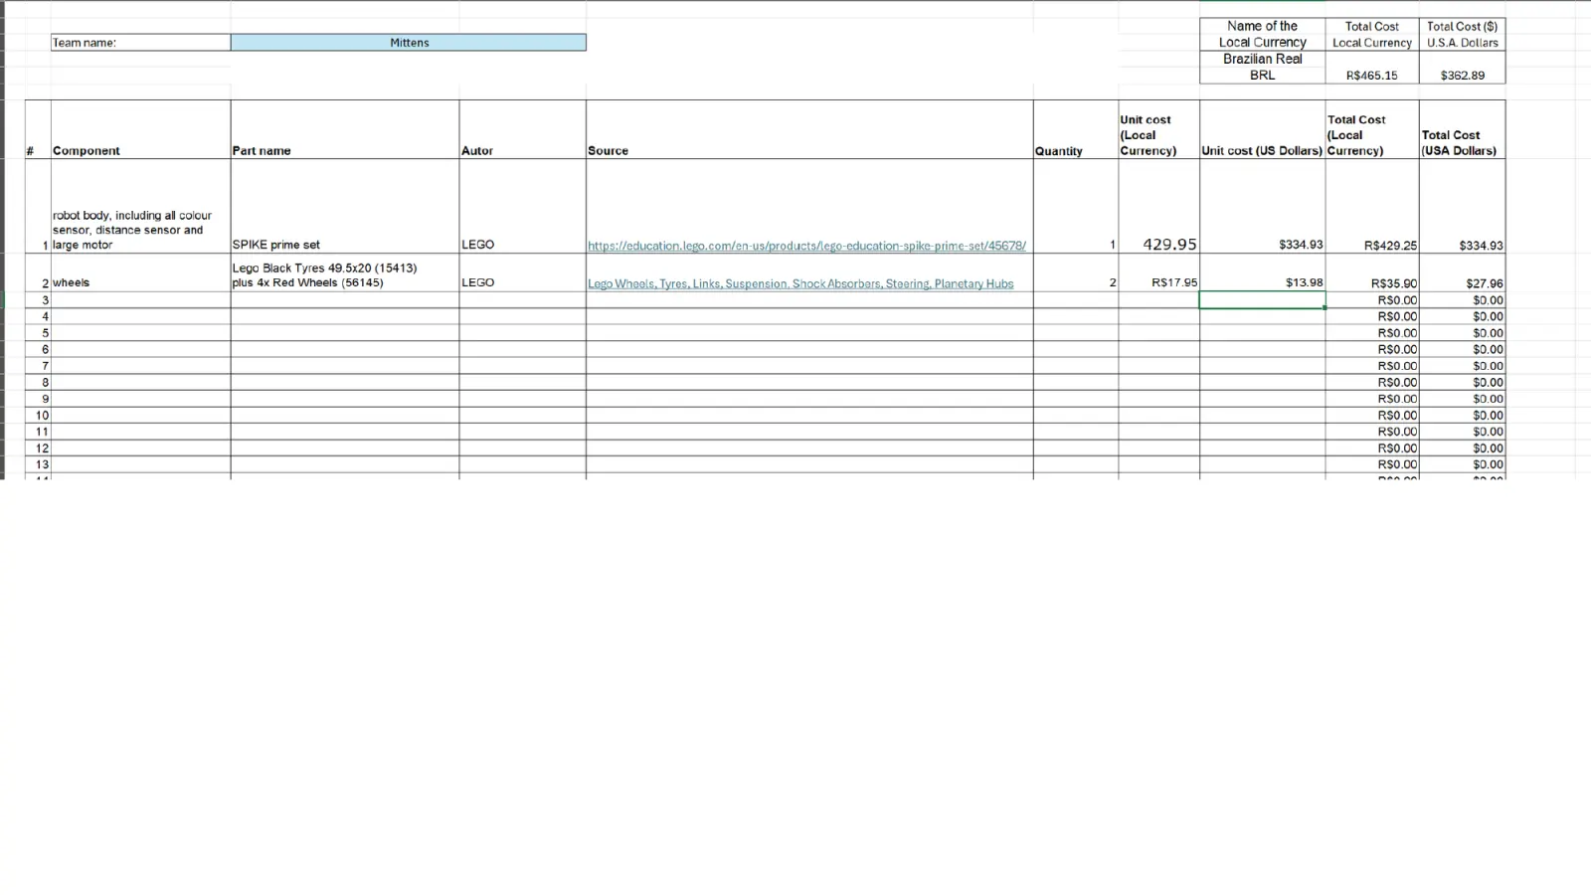The height and width of the screenshot is (895, 1591).
Task: Select the total cost cell R$35.90
Action: [x=1372, y=272]
